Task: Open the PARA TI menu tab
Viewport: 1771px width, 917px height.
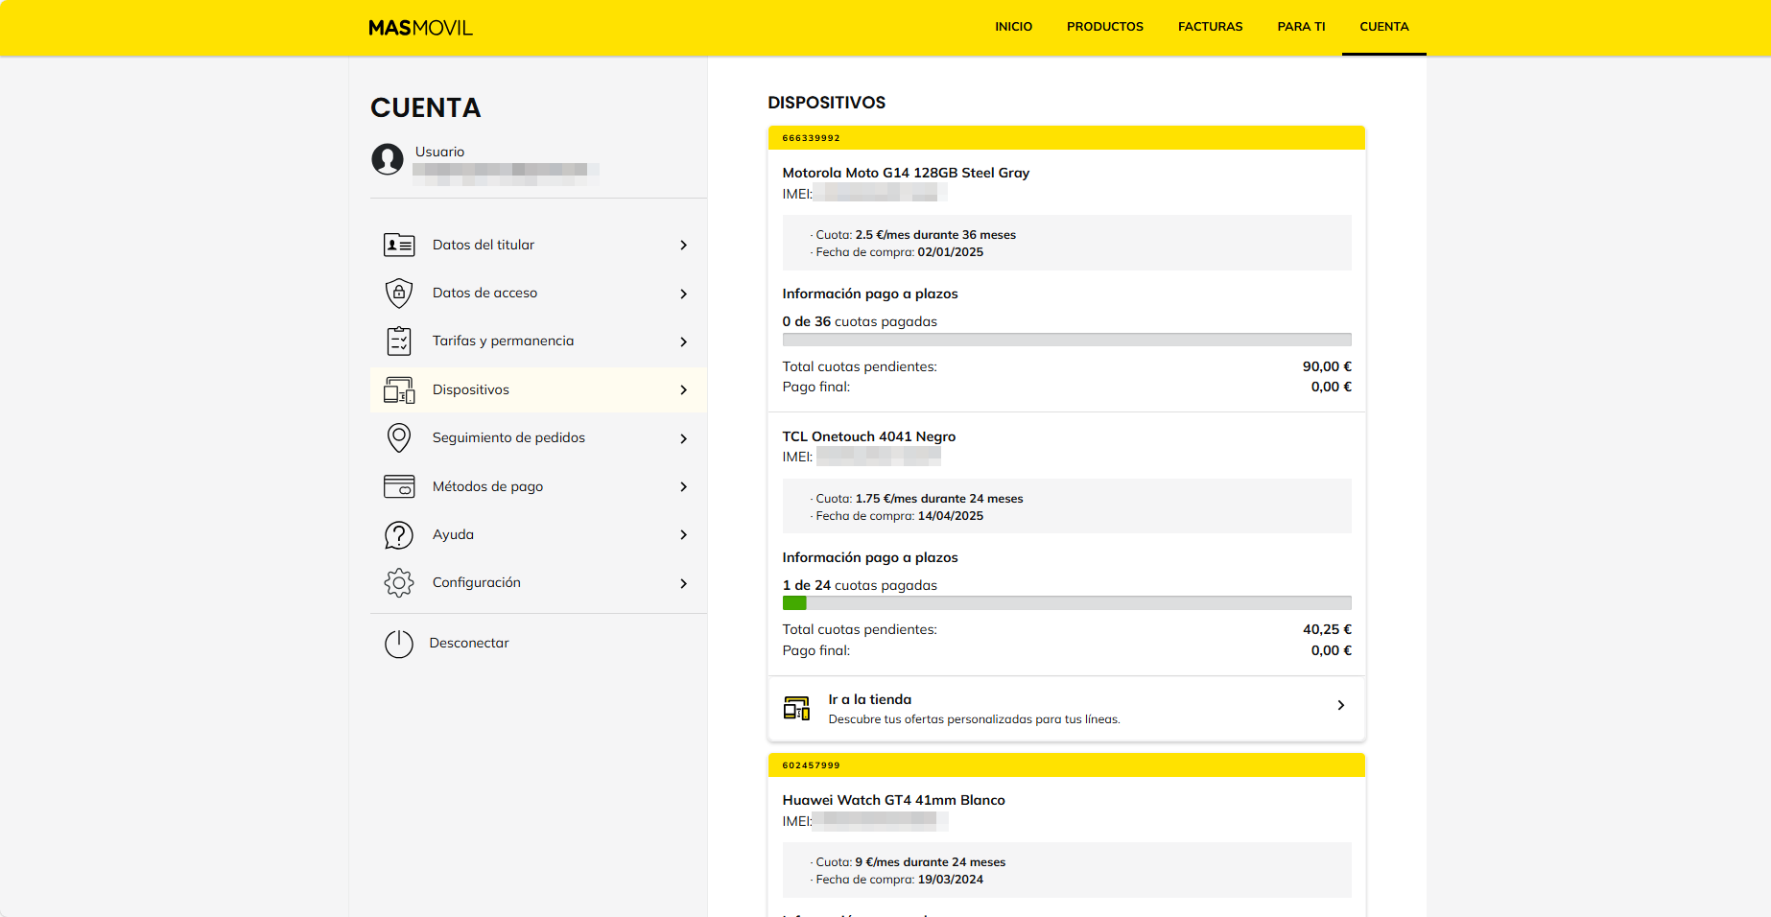Action: coord(1301,27)
